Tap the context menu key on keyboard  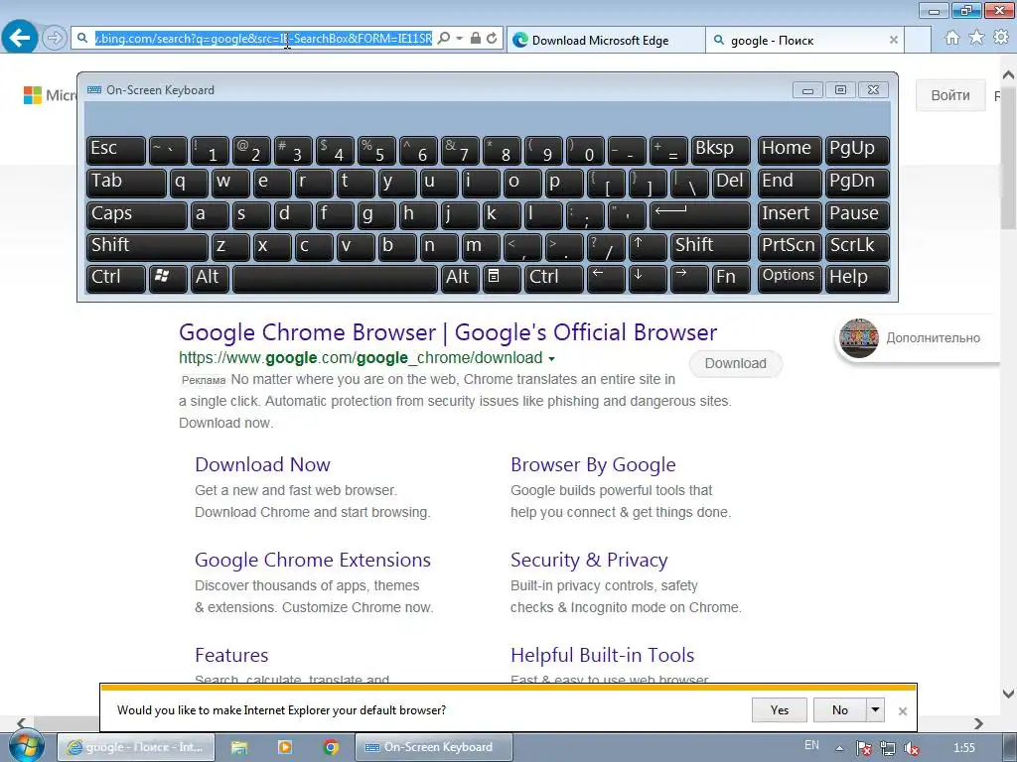tap(502, 279)
